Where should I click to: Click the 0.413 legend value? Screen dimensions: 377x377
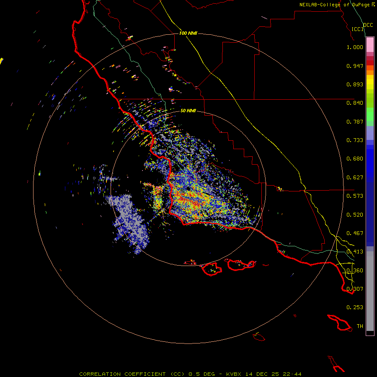point(355,252)
